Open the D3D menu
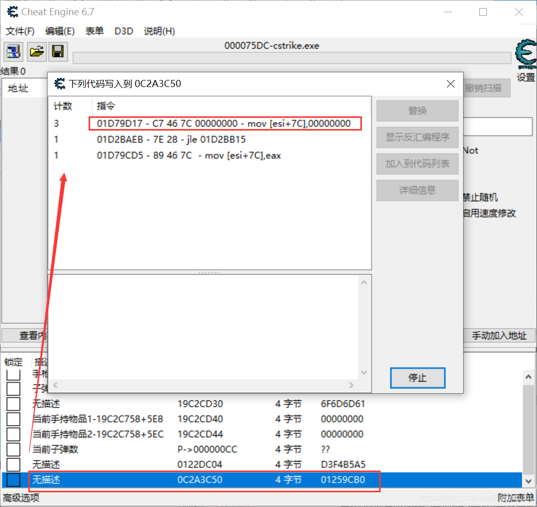 tap(123, 31)
